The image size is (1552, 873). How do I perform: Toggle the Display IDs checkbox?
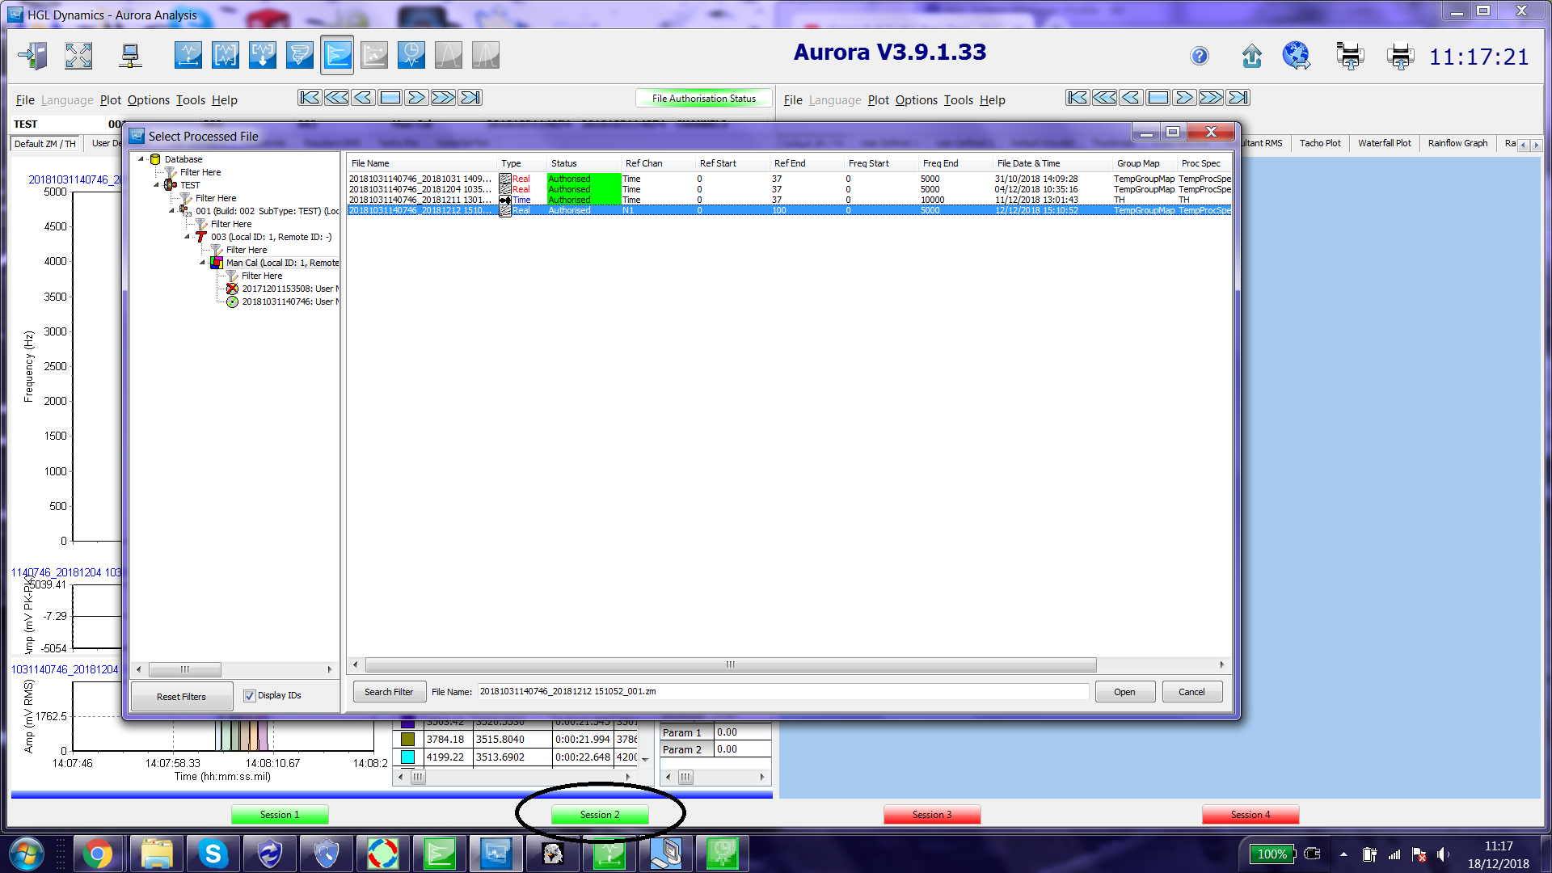(250, 696)
